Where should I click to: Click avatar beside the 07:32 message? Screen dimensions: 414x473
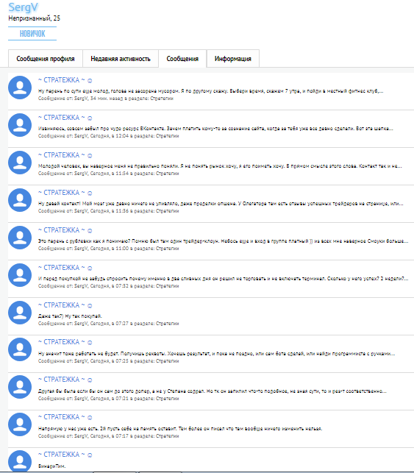click(20, 275)
